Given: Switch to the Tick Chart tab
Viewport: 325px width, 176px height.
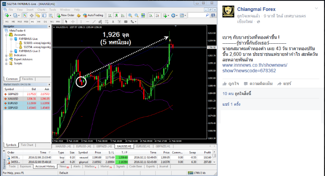Looking at the screenshot, I should 27,145.
